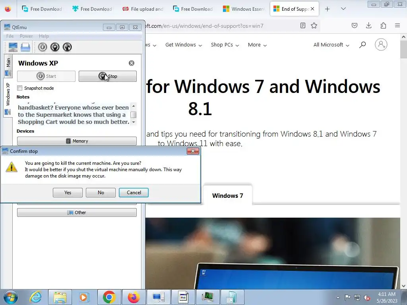The image size is (407, 305).
Task: Click the Firefox icon on the taskbar
Action: tap(134, 297)
